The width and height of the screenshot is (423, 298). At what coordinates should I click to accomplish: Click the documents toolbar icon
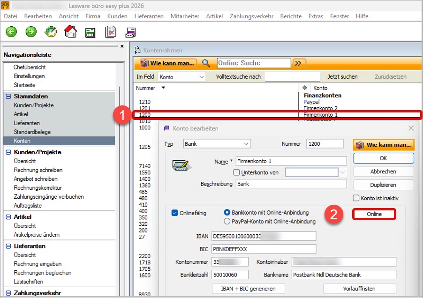click(x=110, y=32)
